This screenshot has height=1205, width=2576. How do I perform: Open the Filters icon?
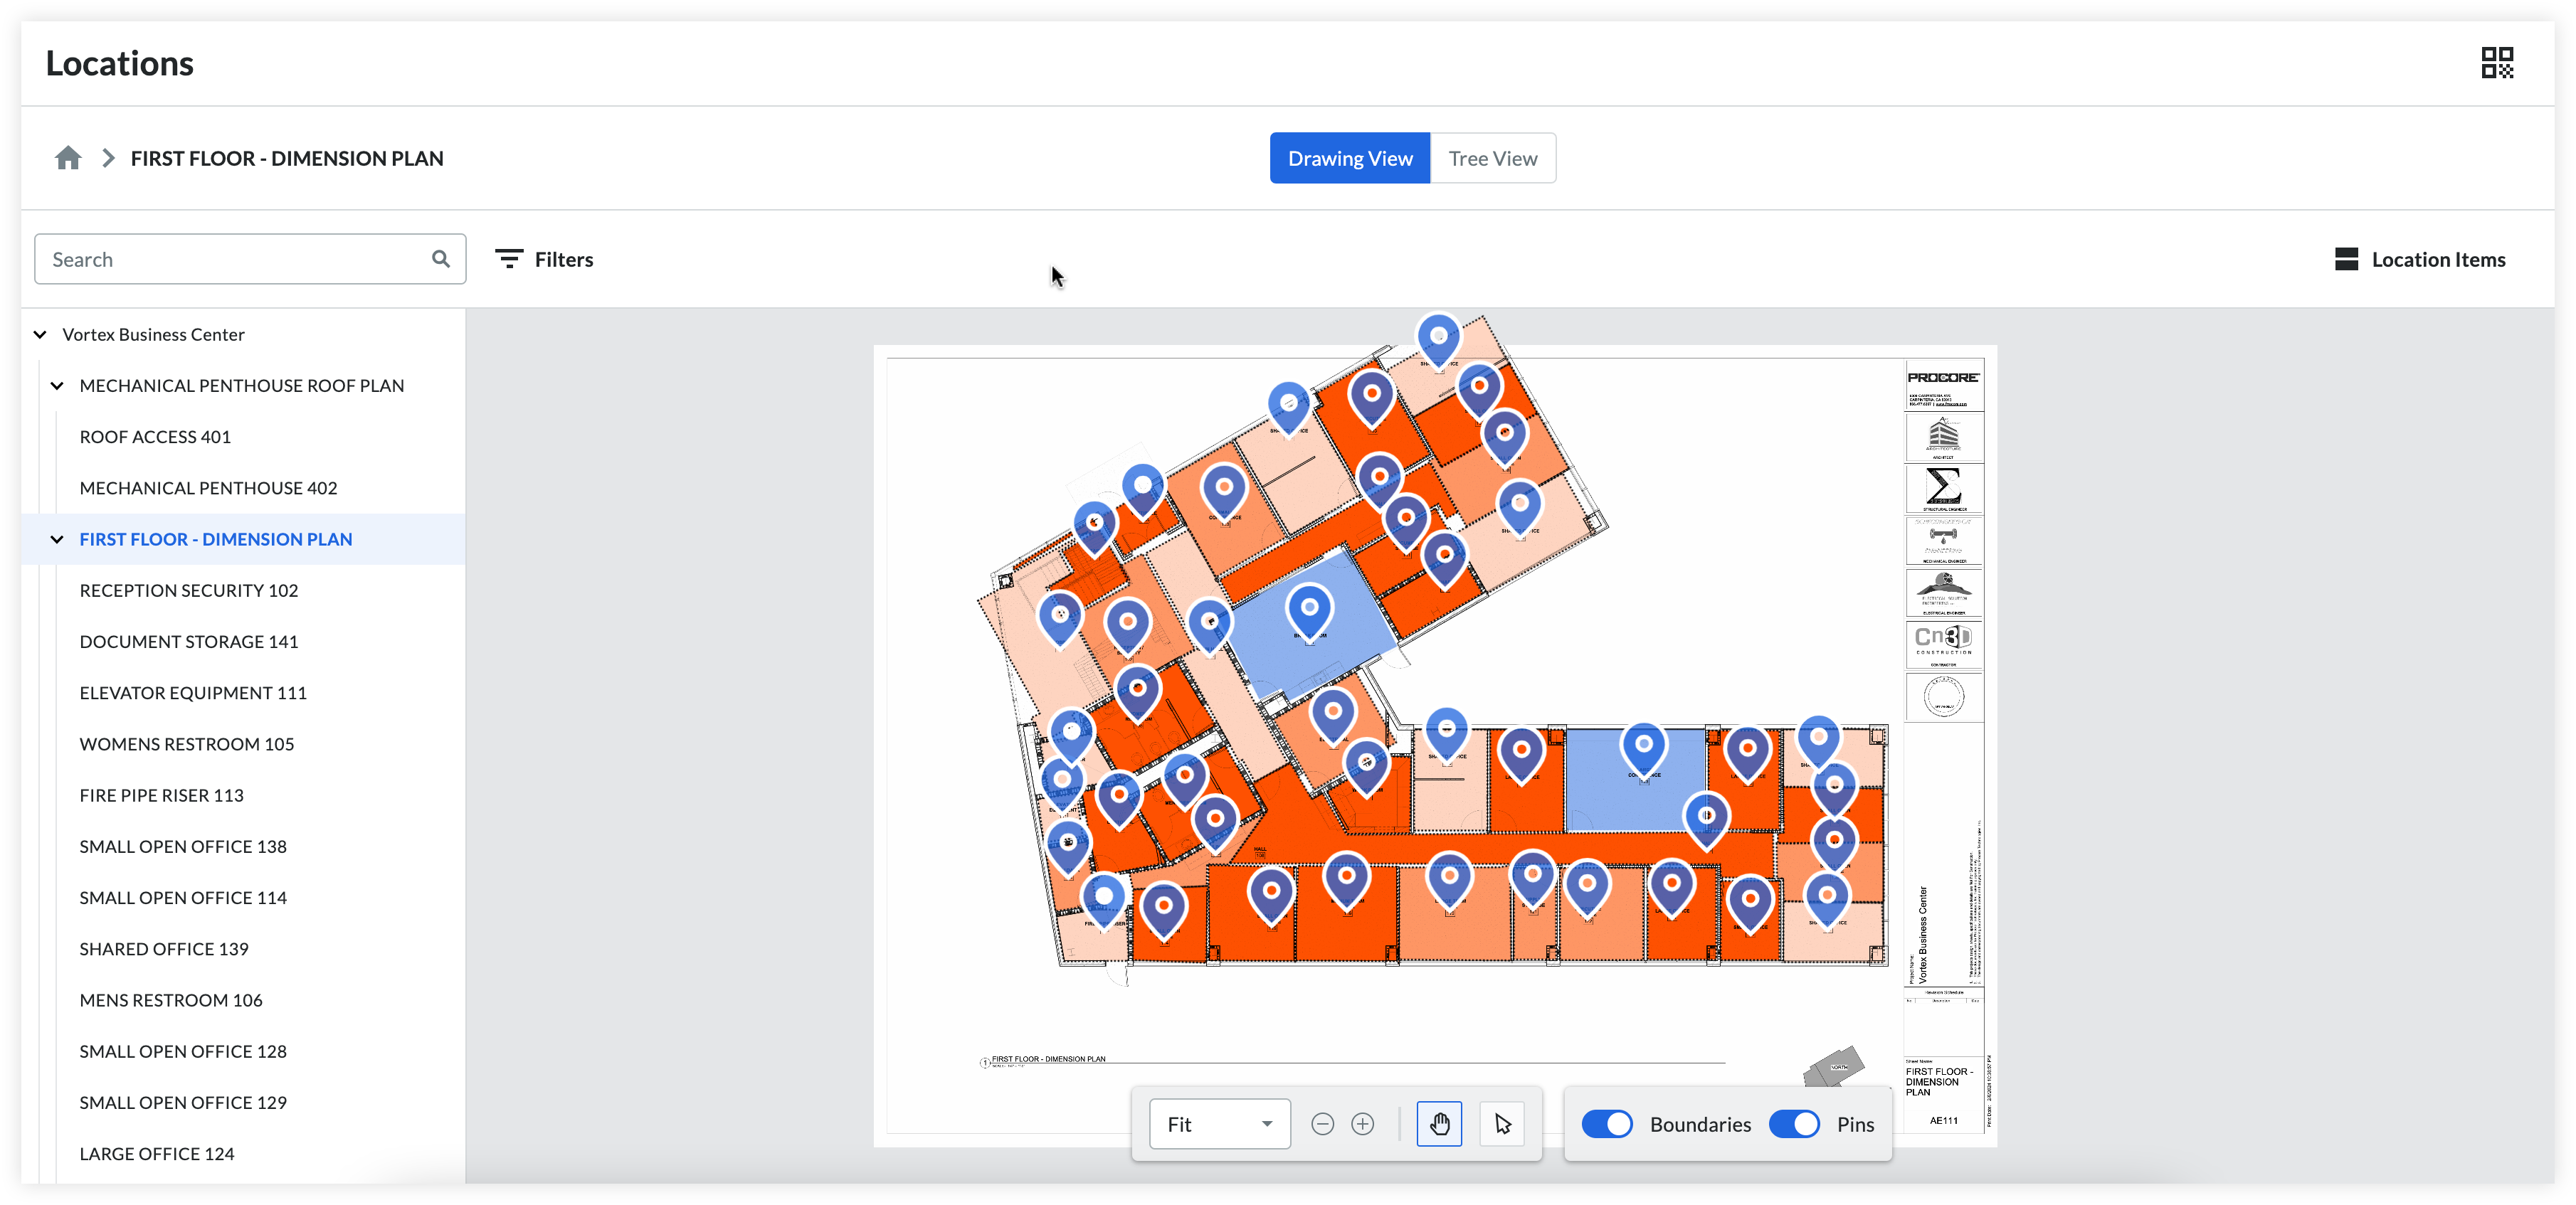pos(509,259)
